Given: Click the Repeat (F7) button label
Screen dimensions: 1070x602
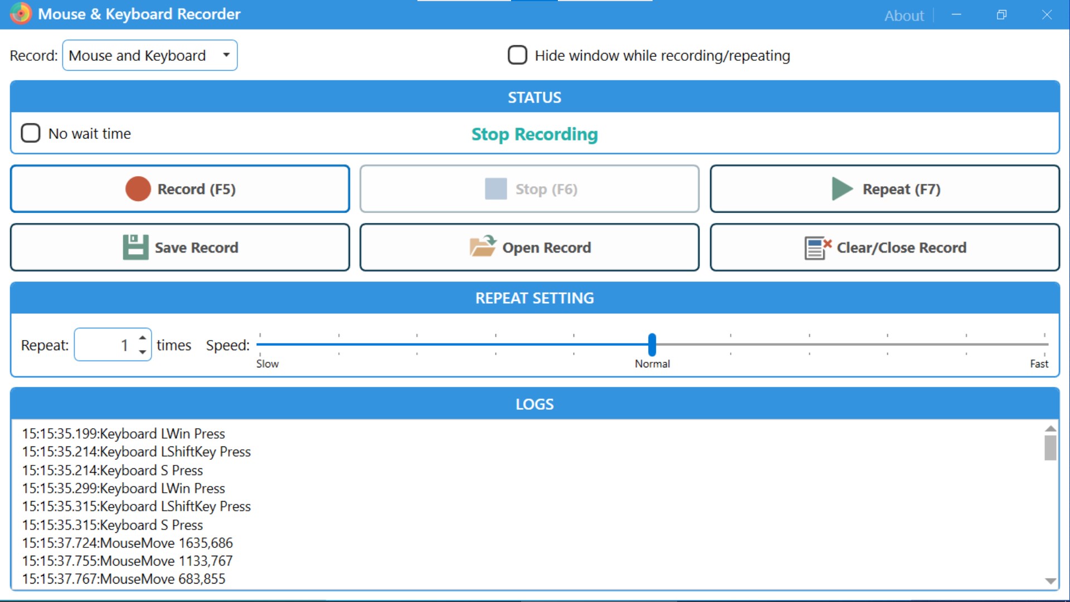Looking at the screenshot, I should coord(901,189).
